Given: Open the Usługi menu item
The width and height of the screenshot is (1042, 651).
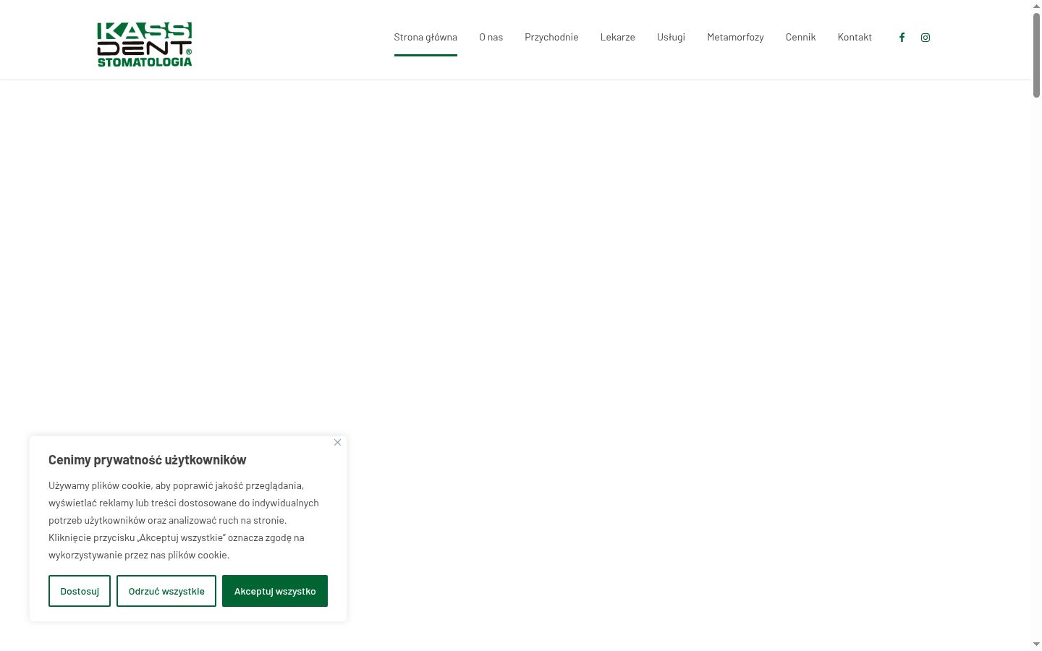Looking at the screenshot, I should 671,37.
